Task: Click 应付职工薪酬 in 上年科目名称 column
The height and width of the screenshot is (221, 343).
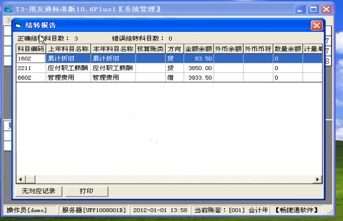Action: coord(68,68)
